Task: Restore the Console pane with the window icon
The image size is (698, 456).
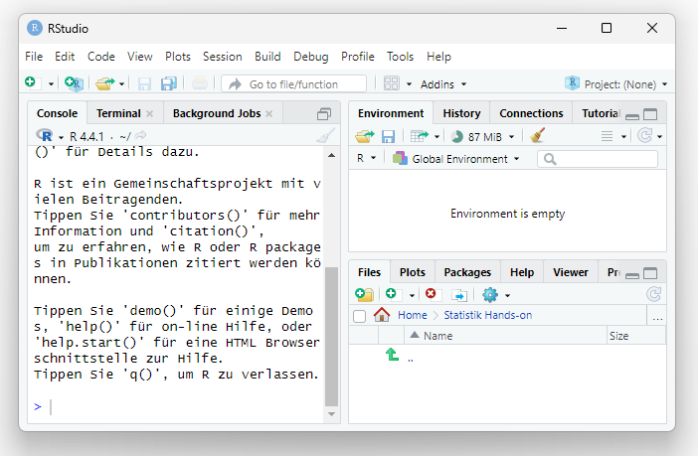Action: click(323, 114)
